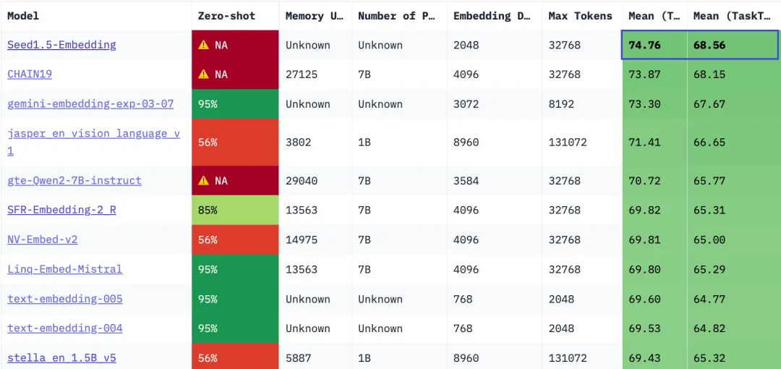
Task: Sort by the Mean (TaskType) column header
Action: [732, 16]
